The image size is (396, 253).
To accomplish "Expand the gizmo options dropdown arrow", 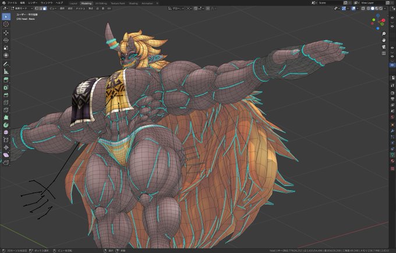I will coord(348,8).
